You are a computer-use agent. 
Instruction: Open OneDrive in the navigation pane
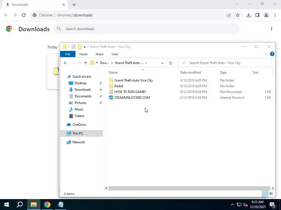tap(79, 125)
